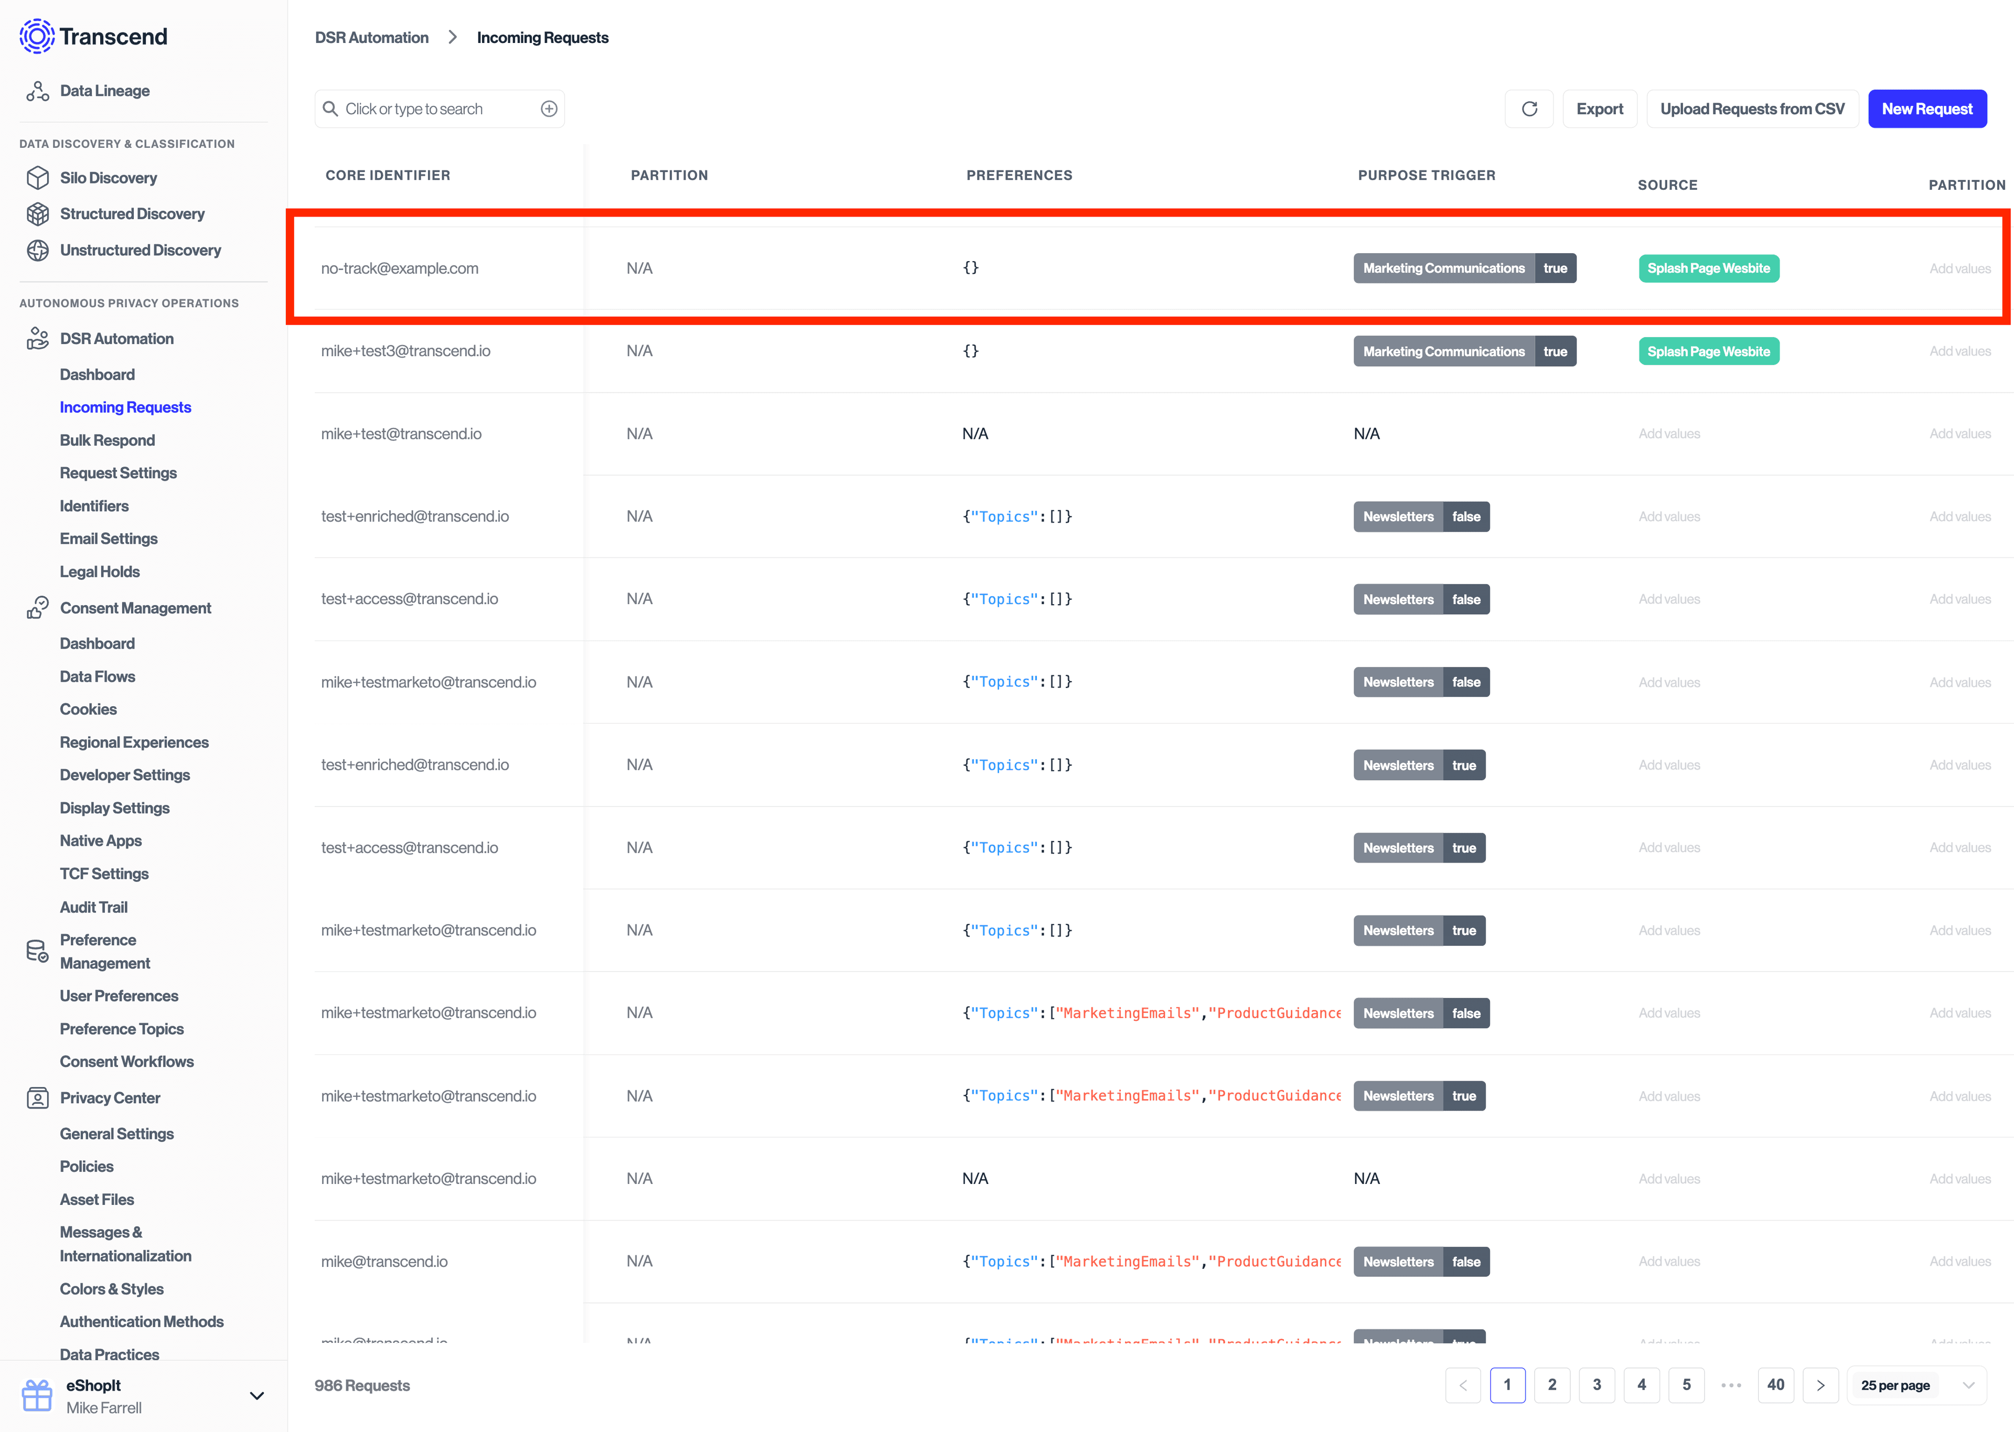The width and height of the screenshot is (2014, 1432).
Task: Click the add filter plus in search bar
Action: [x=549, y=109]
